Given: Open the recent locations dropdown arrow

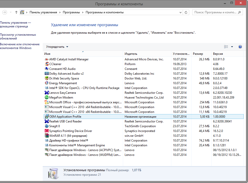Looking at the screenshot, I should pos(11,12).
